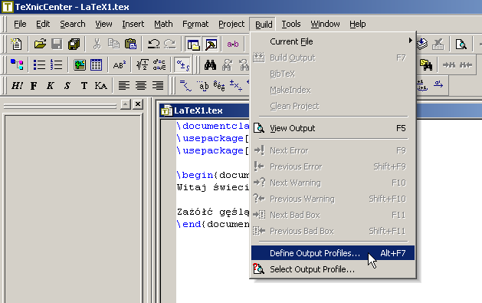Open the Format menu
This screenshot has height=303, width=482.
point(195,24)
